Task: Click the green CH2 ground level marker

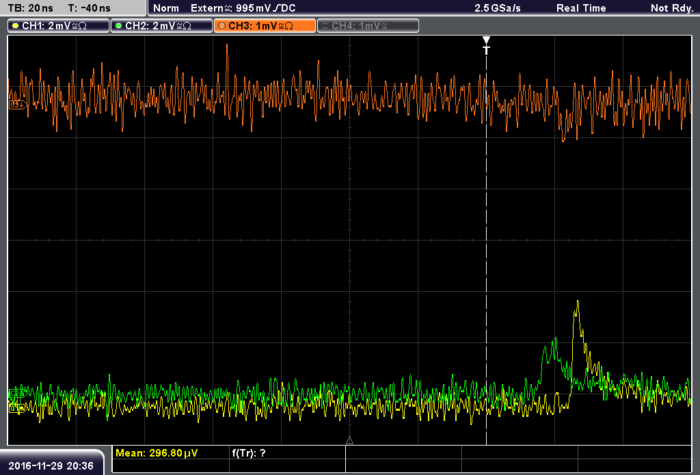Action: [17, 393]
